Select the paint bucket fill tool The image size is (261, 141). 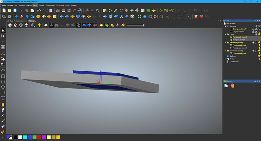tap(3, 59)
